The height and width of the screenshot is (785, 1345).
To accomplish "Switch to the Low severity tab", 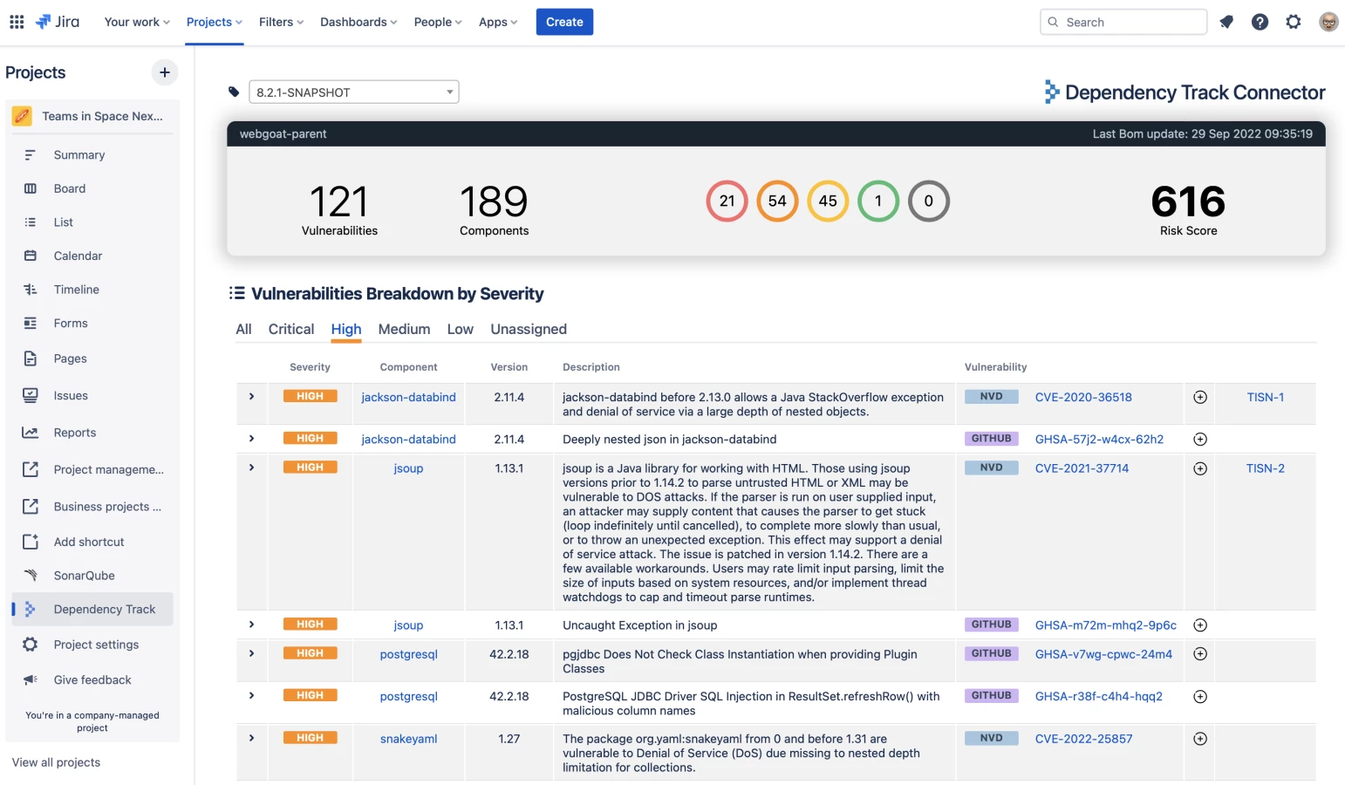I will pyautogui.click(x=461, y=330).
